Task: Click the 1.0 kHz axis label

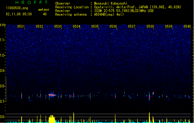Action: tap(3, 55)
